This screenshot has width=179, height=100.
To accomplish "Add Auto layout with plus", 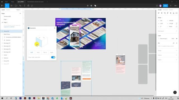I will tap(176, 31).
